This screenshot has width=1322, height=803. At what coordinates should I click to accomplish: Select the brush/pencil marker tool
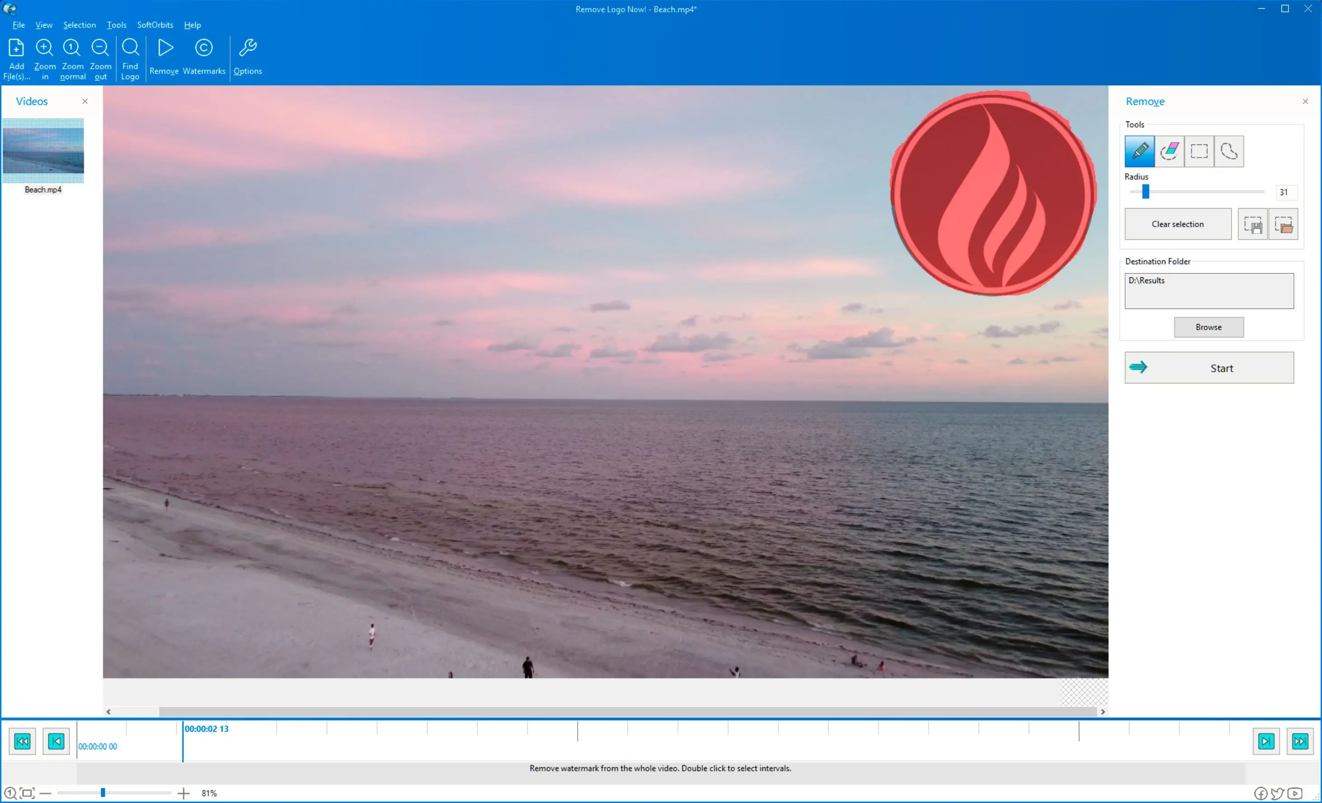1140,151
